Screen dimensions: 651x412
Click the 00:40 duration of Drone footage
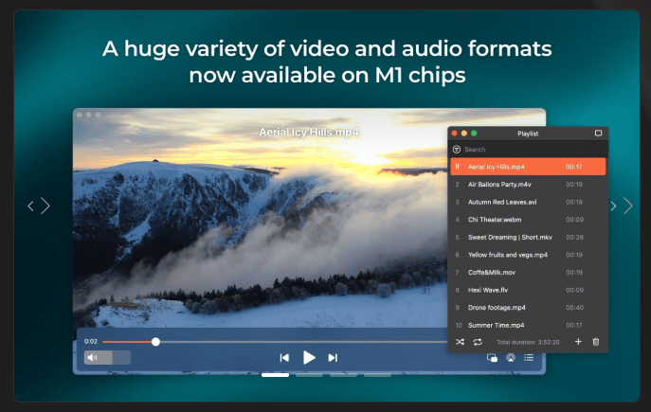tap(574, 308)
